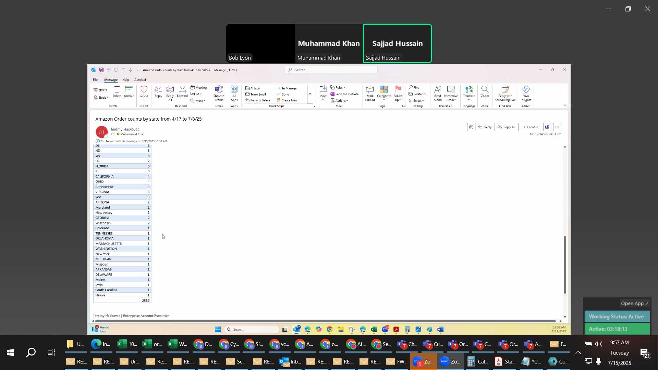Click the Team Email quick step
The width and height of the screenshot is (658, 370).
coord(256,95)
